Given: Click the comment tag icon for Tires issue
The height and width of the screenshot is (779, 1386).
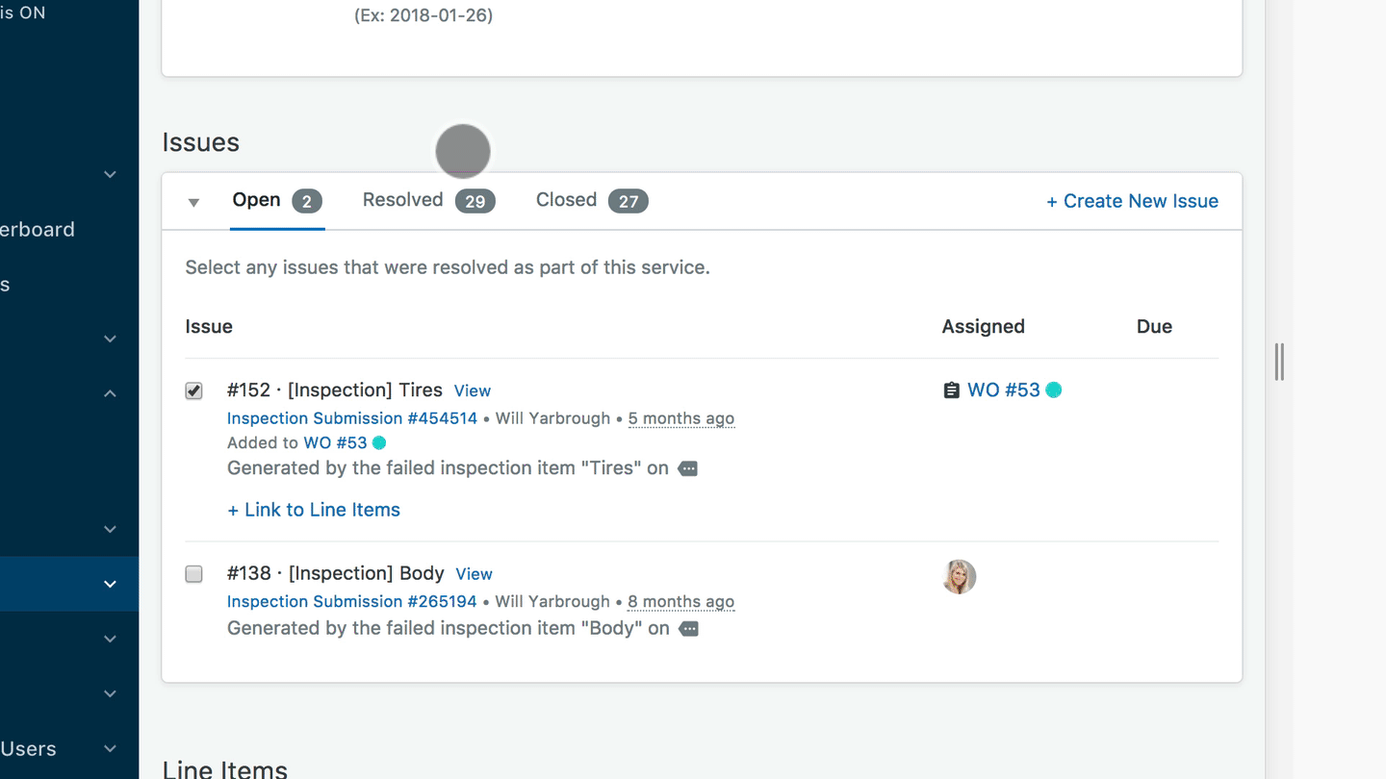Looking at the screenshot, I should 687,469.
